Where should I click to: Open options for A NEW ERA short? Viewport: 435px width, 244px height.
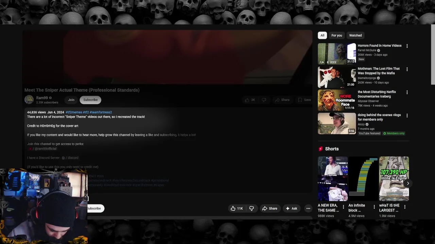(343, 207)
